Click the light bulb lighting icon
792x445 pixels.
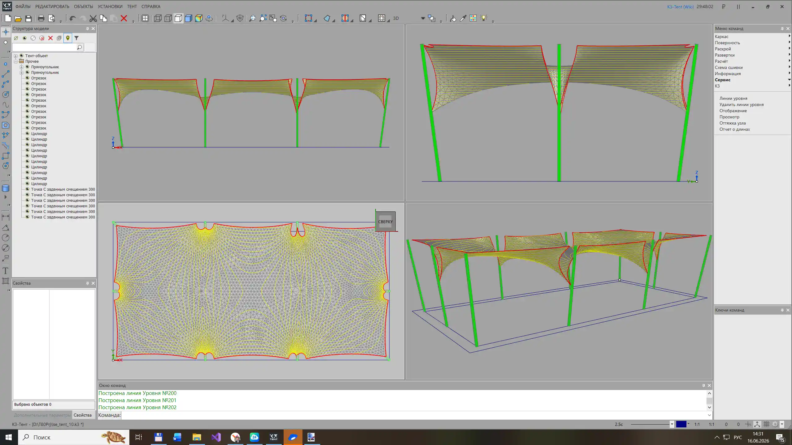coord(484,18)
